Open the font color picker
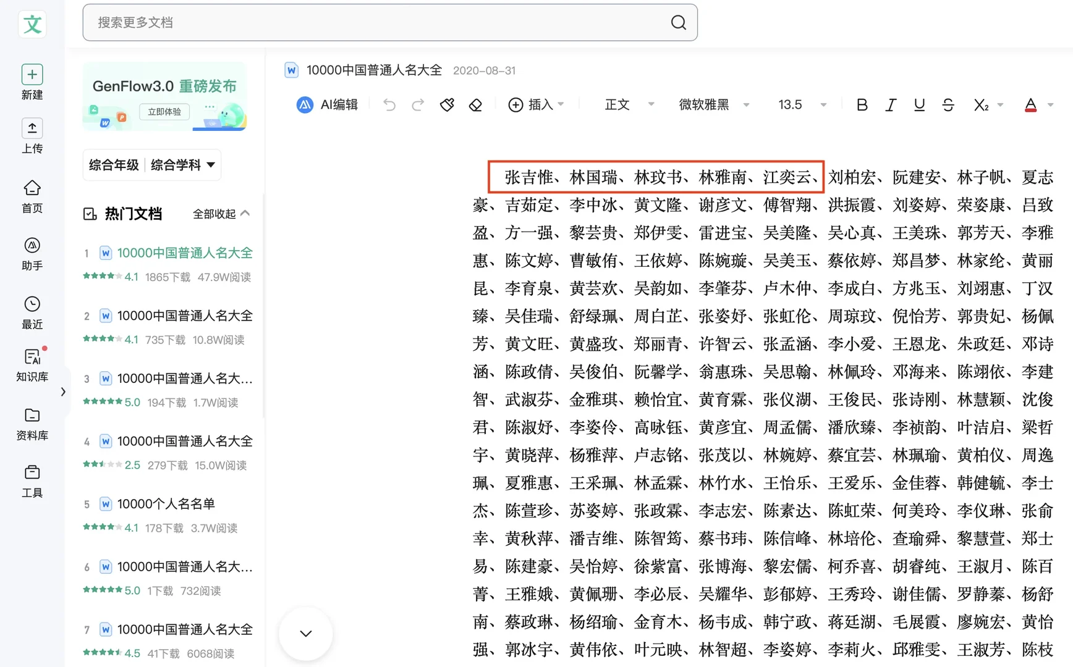This screenshot has height=667, width=1073. point(1030,104)
